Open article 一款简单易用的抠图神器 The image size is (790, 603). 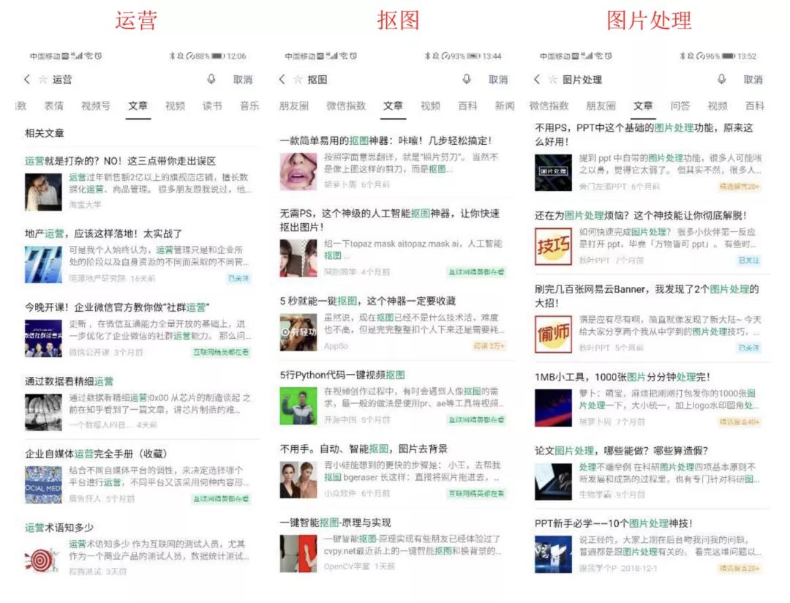click(x=394, y=163)
